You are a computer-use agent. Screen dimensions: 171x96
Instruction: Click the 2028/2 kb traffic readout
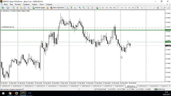coord(161,89)
